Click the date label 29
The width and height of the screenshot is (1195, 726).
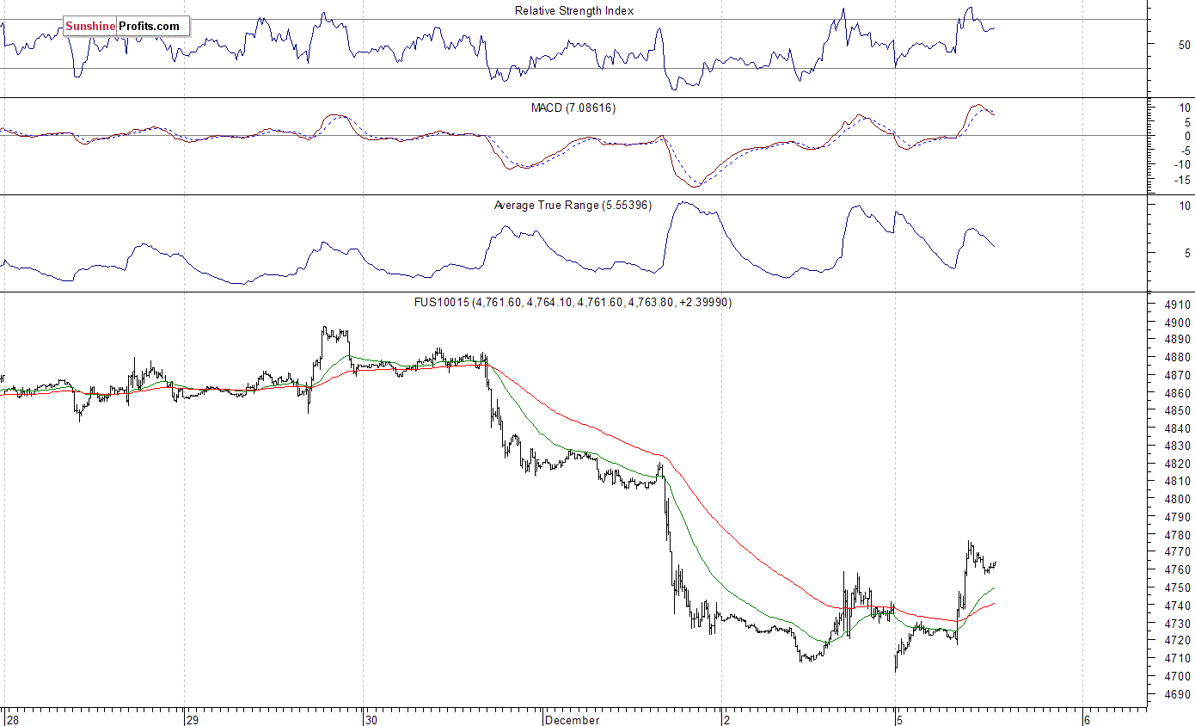[193, 720]
